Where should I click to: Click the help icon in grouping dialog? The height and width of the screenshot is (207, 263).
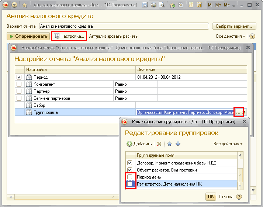pos(239,197)
